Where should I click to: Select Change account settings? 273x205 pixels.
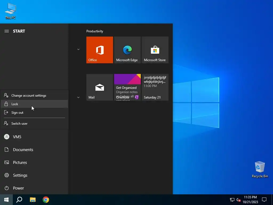pos(34,95)
